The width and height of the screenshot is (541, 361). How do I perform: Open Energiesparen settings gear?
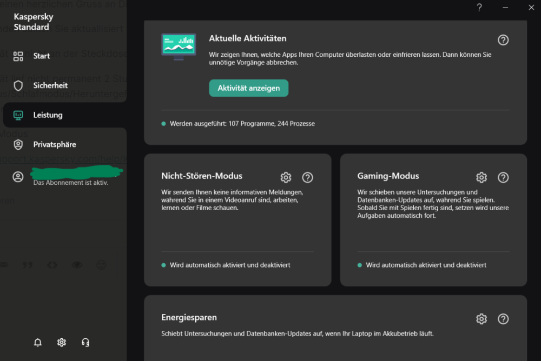click(x=481, y=319)
